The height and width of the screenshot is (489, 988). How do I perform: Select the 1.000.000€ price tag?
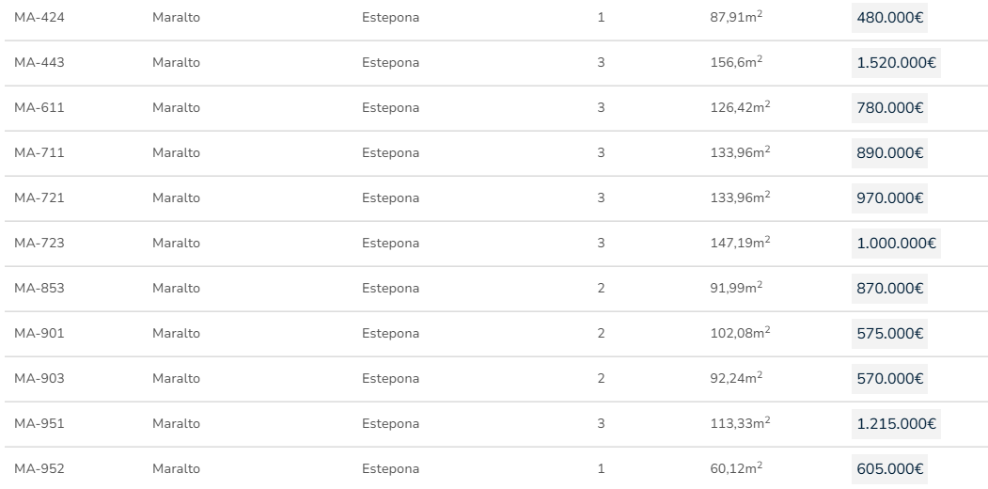coord(897,244)
